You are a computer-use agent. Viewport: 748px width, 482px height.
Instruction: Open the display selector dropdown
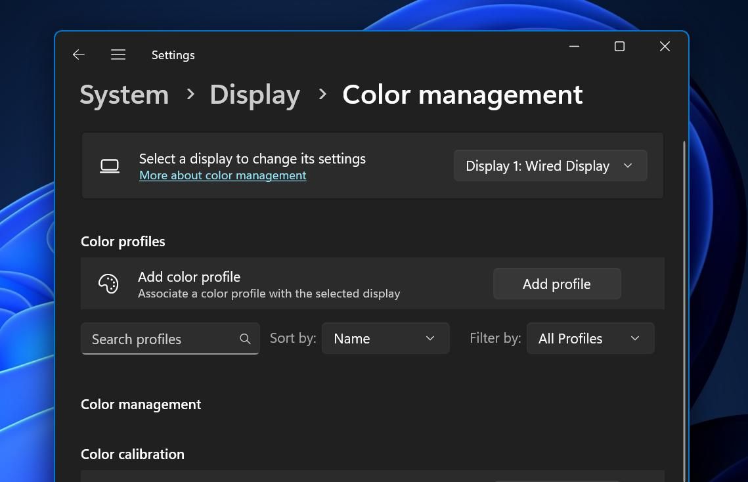pyautogui.click(x=550, y=165)
